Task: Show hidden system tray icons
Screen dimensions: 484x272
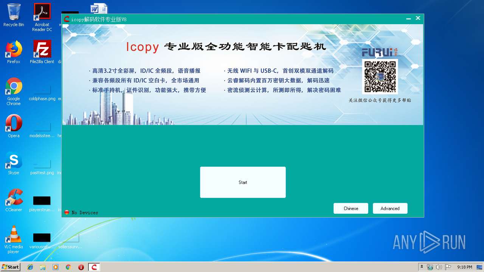Action: tap(422, 267)
